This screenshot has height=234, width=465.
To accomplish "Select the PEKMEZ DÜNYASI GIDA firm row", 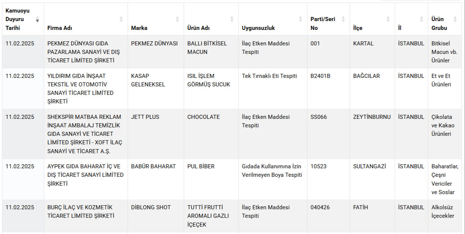I will [232, 52].
